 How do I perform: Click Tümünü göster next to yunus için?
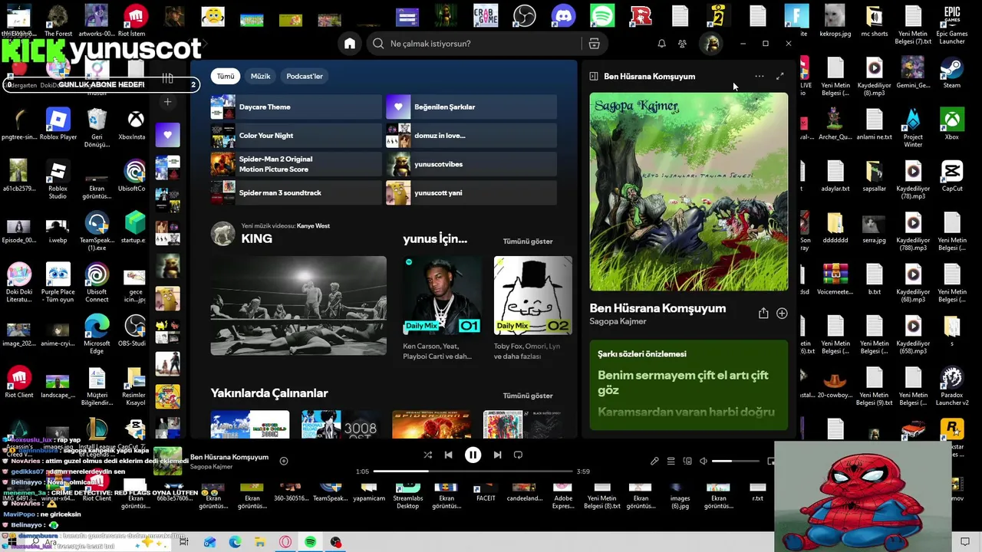click(x=527, y=241)
